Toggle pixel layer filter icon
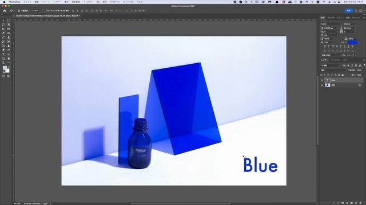This screenshot has height=205, width=366. [x=344, y=65]
